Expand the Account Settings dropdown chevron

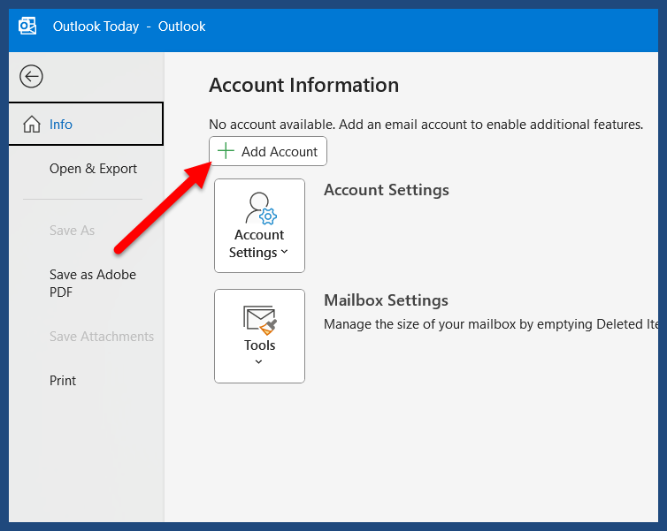click(x=285, y=252)
